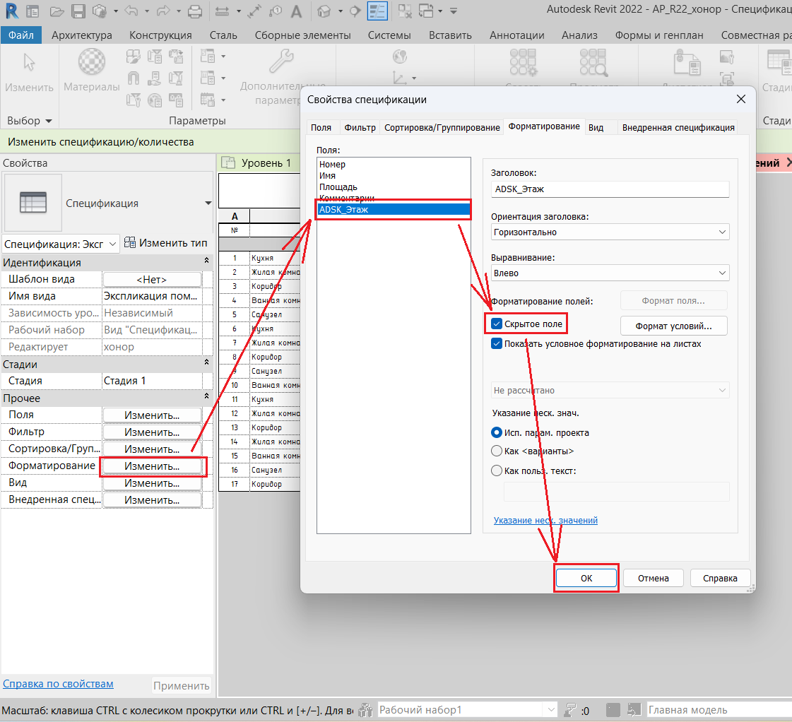Click the Undo arrow icon
This screenshot has height=722, width=792.
point(129,11)
